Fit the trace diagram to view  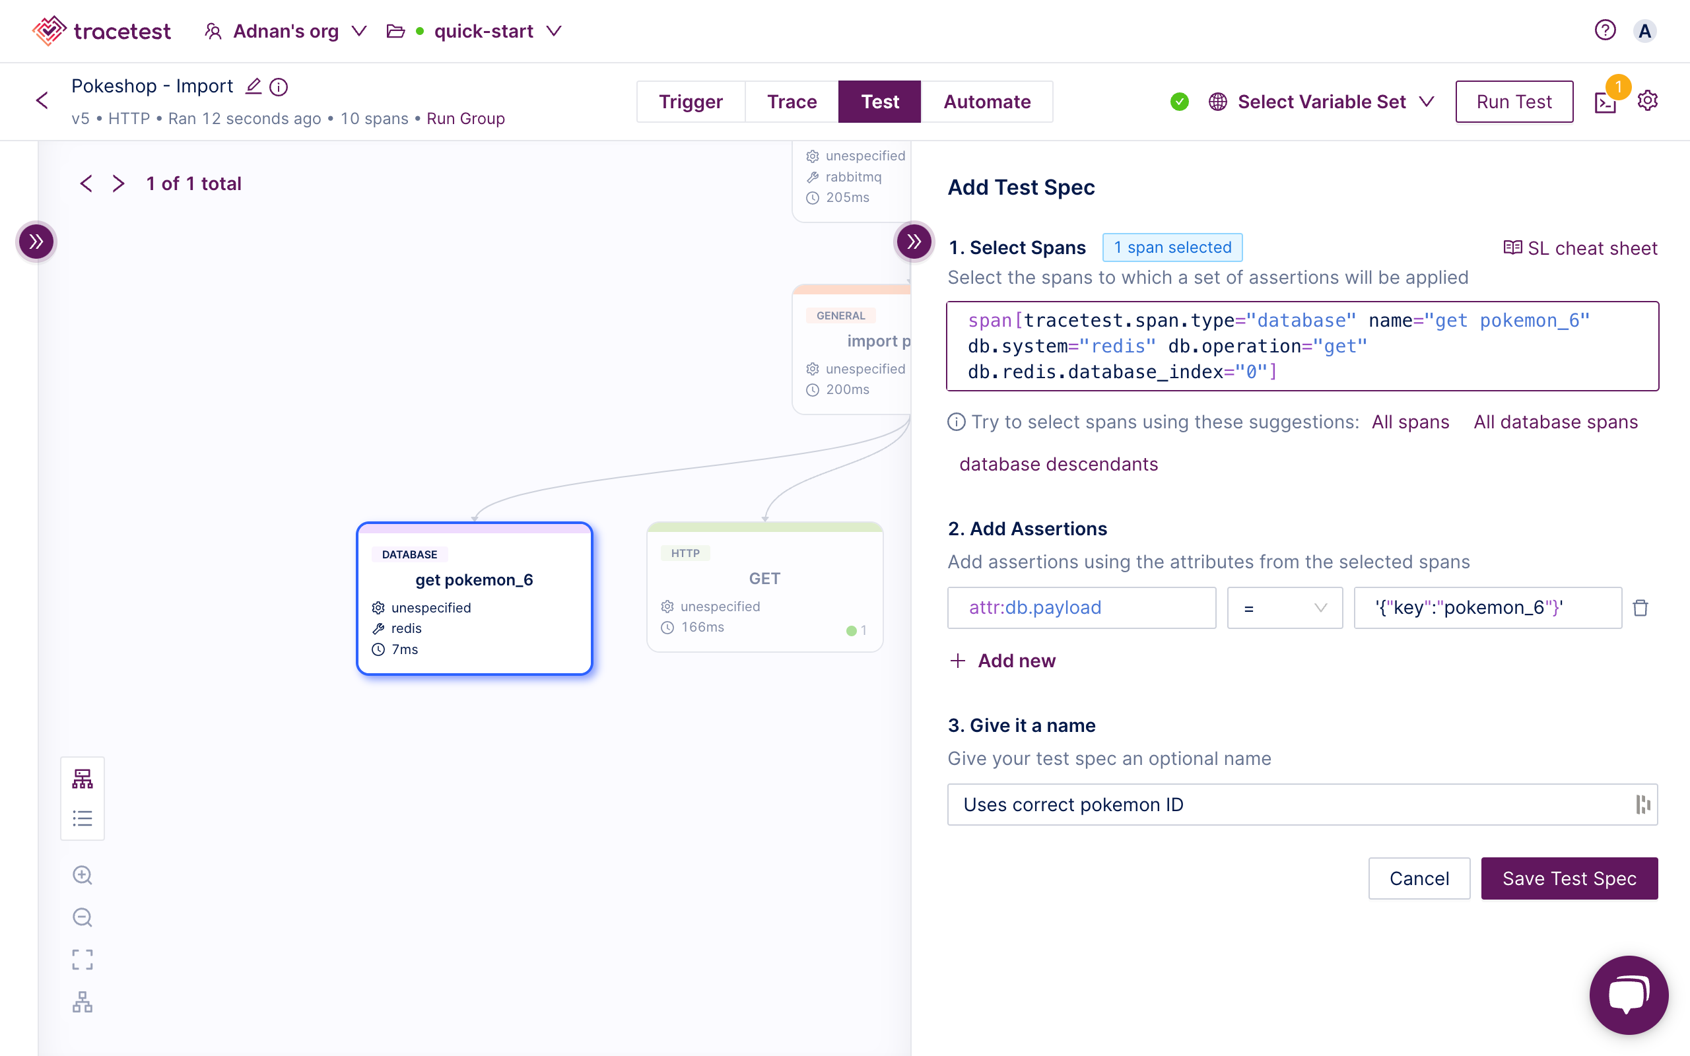83,960
